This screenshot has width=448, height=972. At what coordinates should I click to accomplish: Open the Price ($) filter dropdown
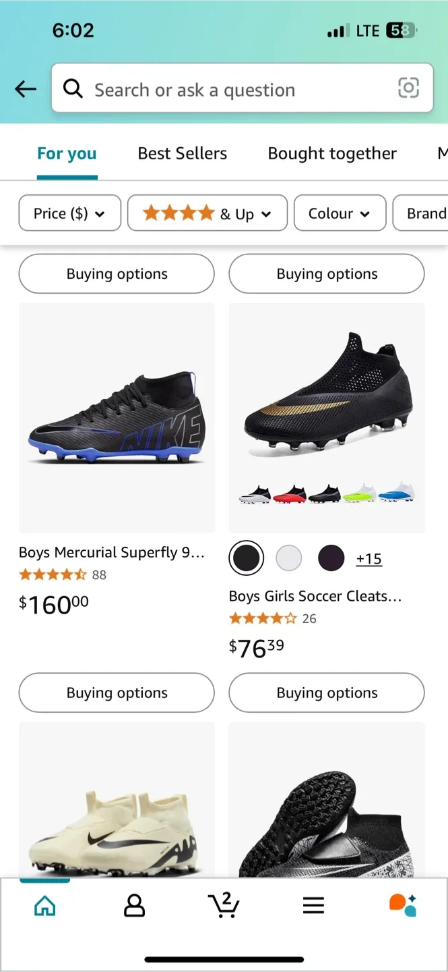coord(69,213)
